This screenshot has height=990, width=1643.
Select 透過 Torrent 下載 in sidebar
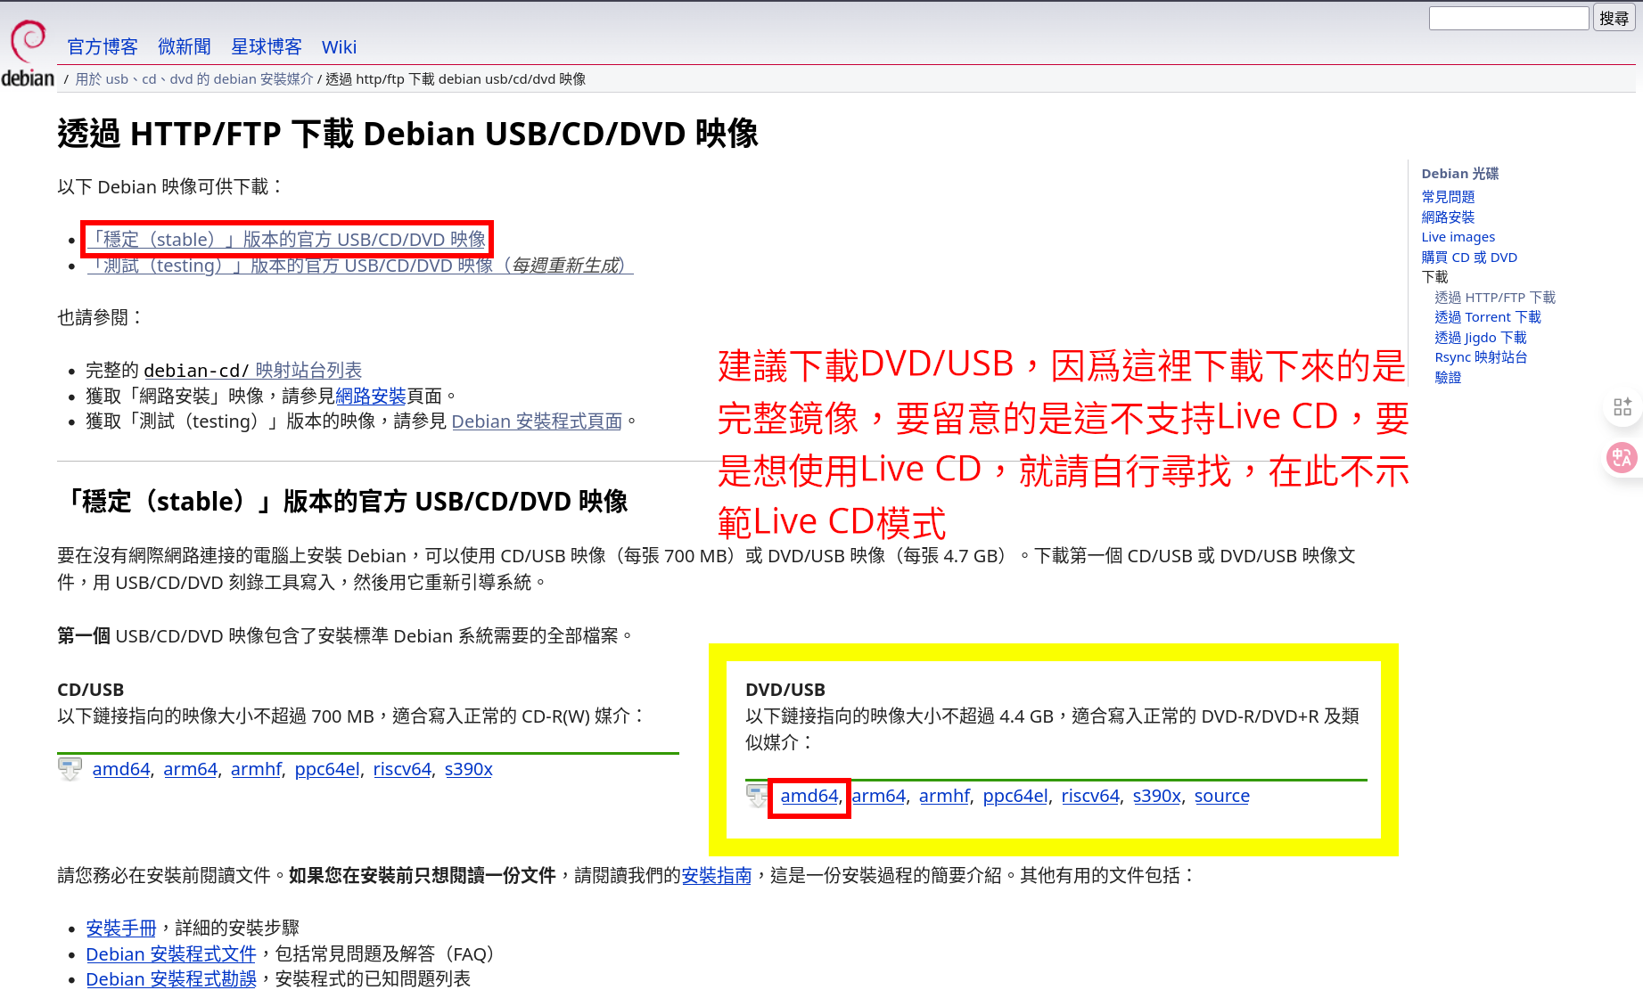tap(1487, 317)
